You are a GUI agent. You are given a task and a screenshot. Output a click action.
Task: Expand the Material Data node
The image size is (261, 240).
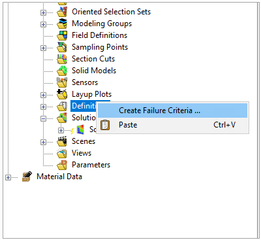coord(8,177)
